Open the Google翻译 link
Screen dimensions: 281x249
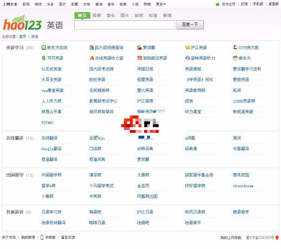click(51, 149)
